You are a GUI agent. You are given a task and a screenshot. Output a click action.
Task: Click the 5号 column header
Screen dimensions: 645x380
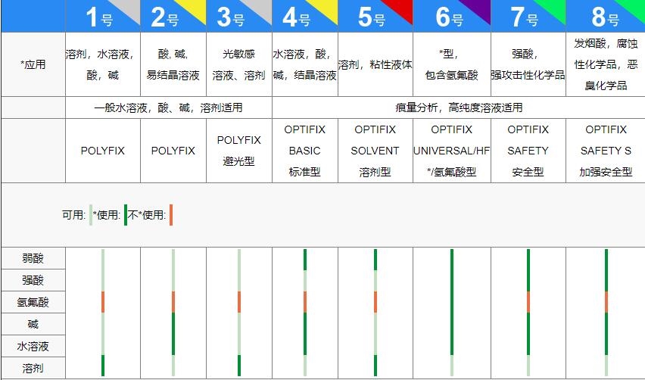[375, 16]
